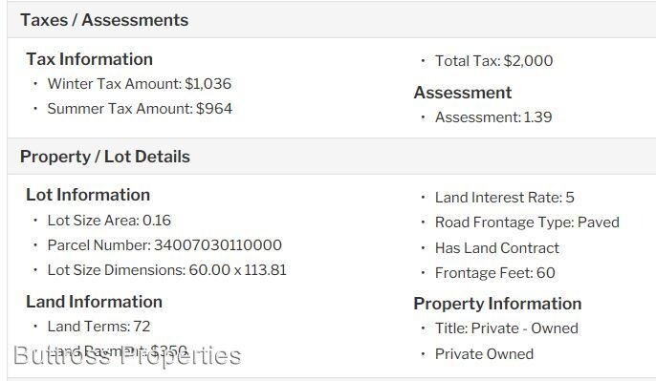Select the Total Tax $2,000 line
The image size is (656, 381).
[x=493, y=61]
